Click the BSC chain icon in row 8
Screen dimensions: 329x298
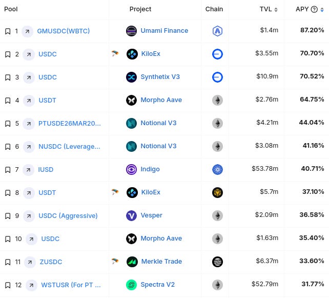[217, 192]
